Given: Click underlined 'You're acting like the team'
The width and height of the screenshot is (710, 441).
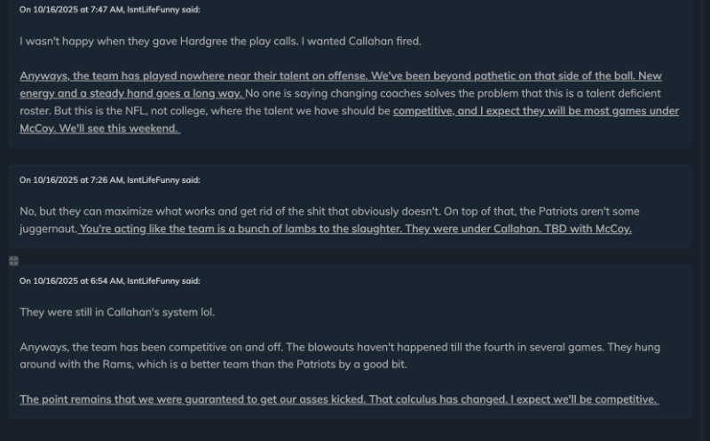Looking at the screenshot, I should (x=160, y=229).
